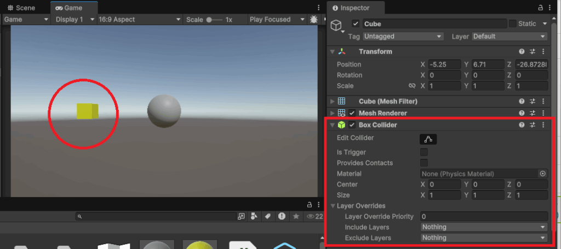Click the bug icon in Game toolbar
The image size is (561, 249).
pos(314,19)
